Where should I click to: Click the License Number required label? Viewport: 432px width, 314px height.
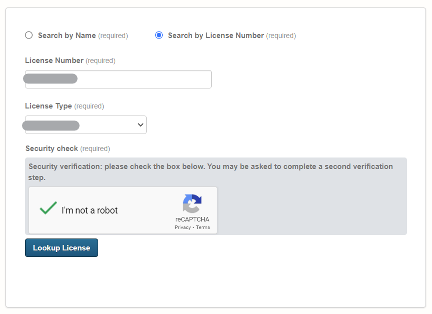point(70,60)
